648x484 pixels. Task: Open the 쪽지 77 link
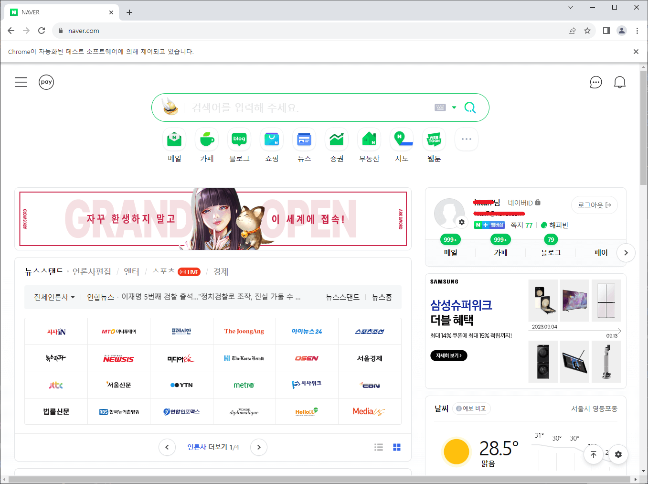[x=521, y=225]
